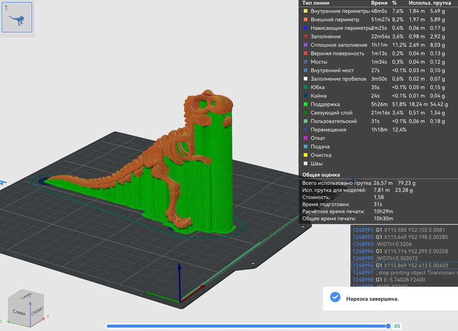Click the green Поддержка color square

pyautogui.click(x=305, y=104)
